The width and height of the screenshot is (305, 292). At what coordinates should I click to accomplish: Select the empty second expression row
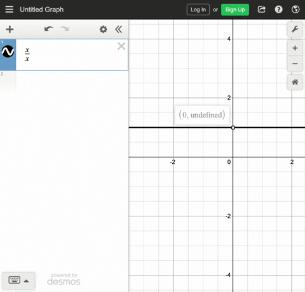(72, 80)
